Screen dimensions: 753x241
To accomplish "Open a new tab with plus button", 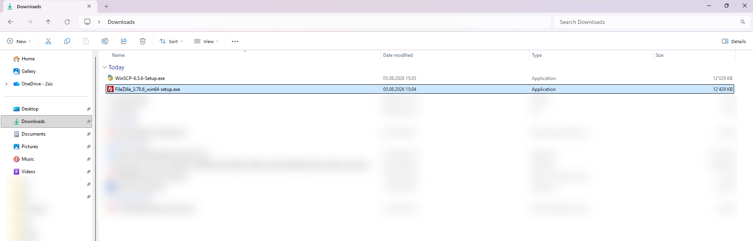I will click(106, 6).
